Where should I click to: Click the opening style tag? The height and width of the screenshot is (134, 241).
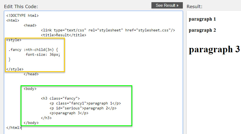click(14, 40)
